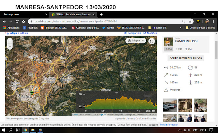Open the Blogger LES MEVE... bookmark
The width and height of the screenshot is (218, 133).
pos(54,28)
